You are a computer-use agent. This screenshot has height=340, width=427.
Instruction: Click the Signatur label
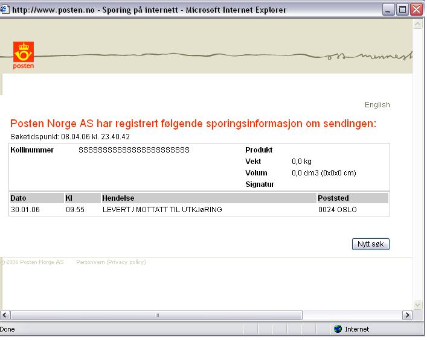point(260,184)
